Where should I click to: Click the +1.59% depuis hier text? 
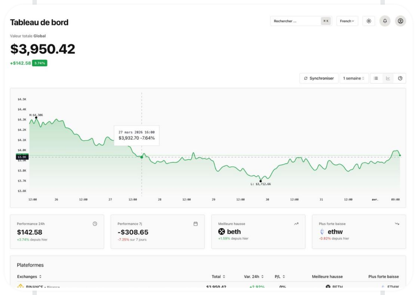pos(233,238)
